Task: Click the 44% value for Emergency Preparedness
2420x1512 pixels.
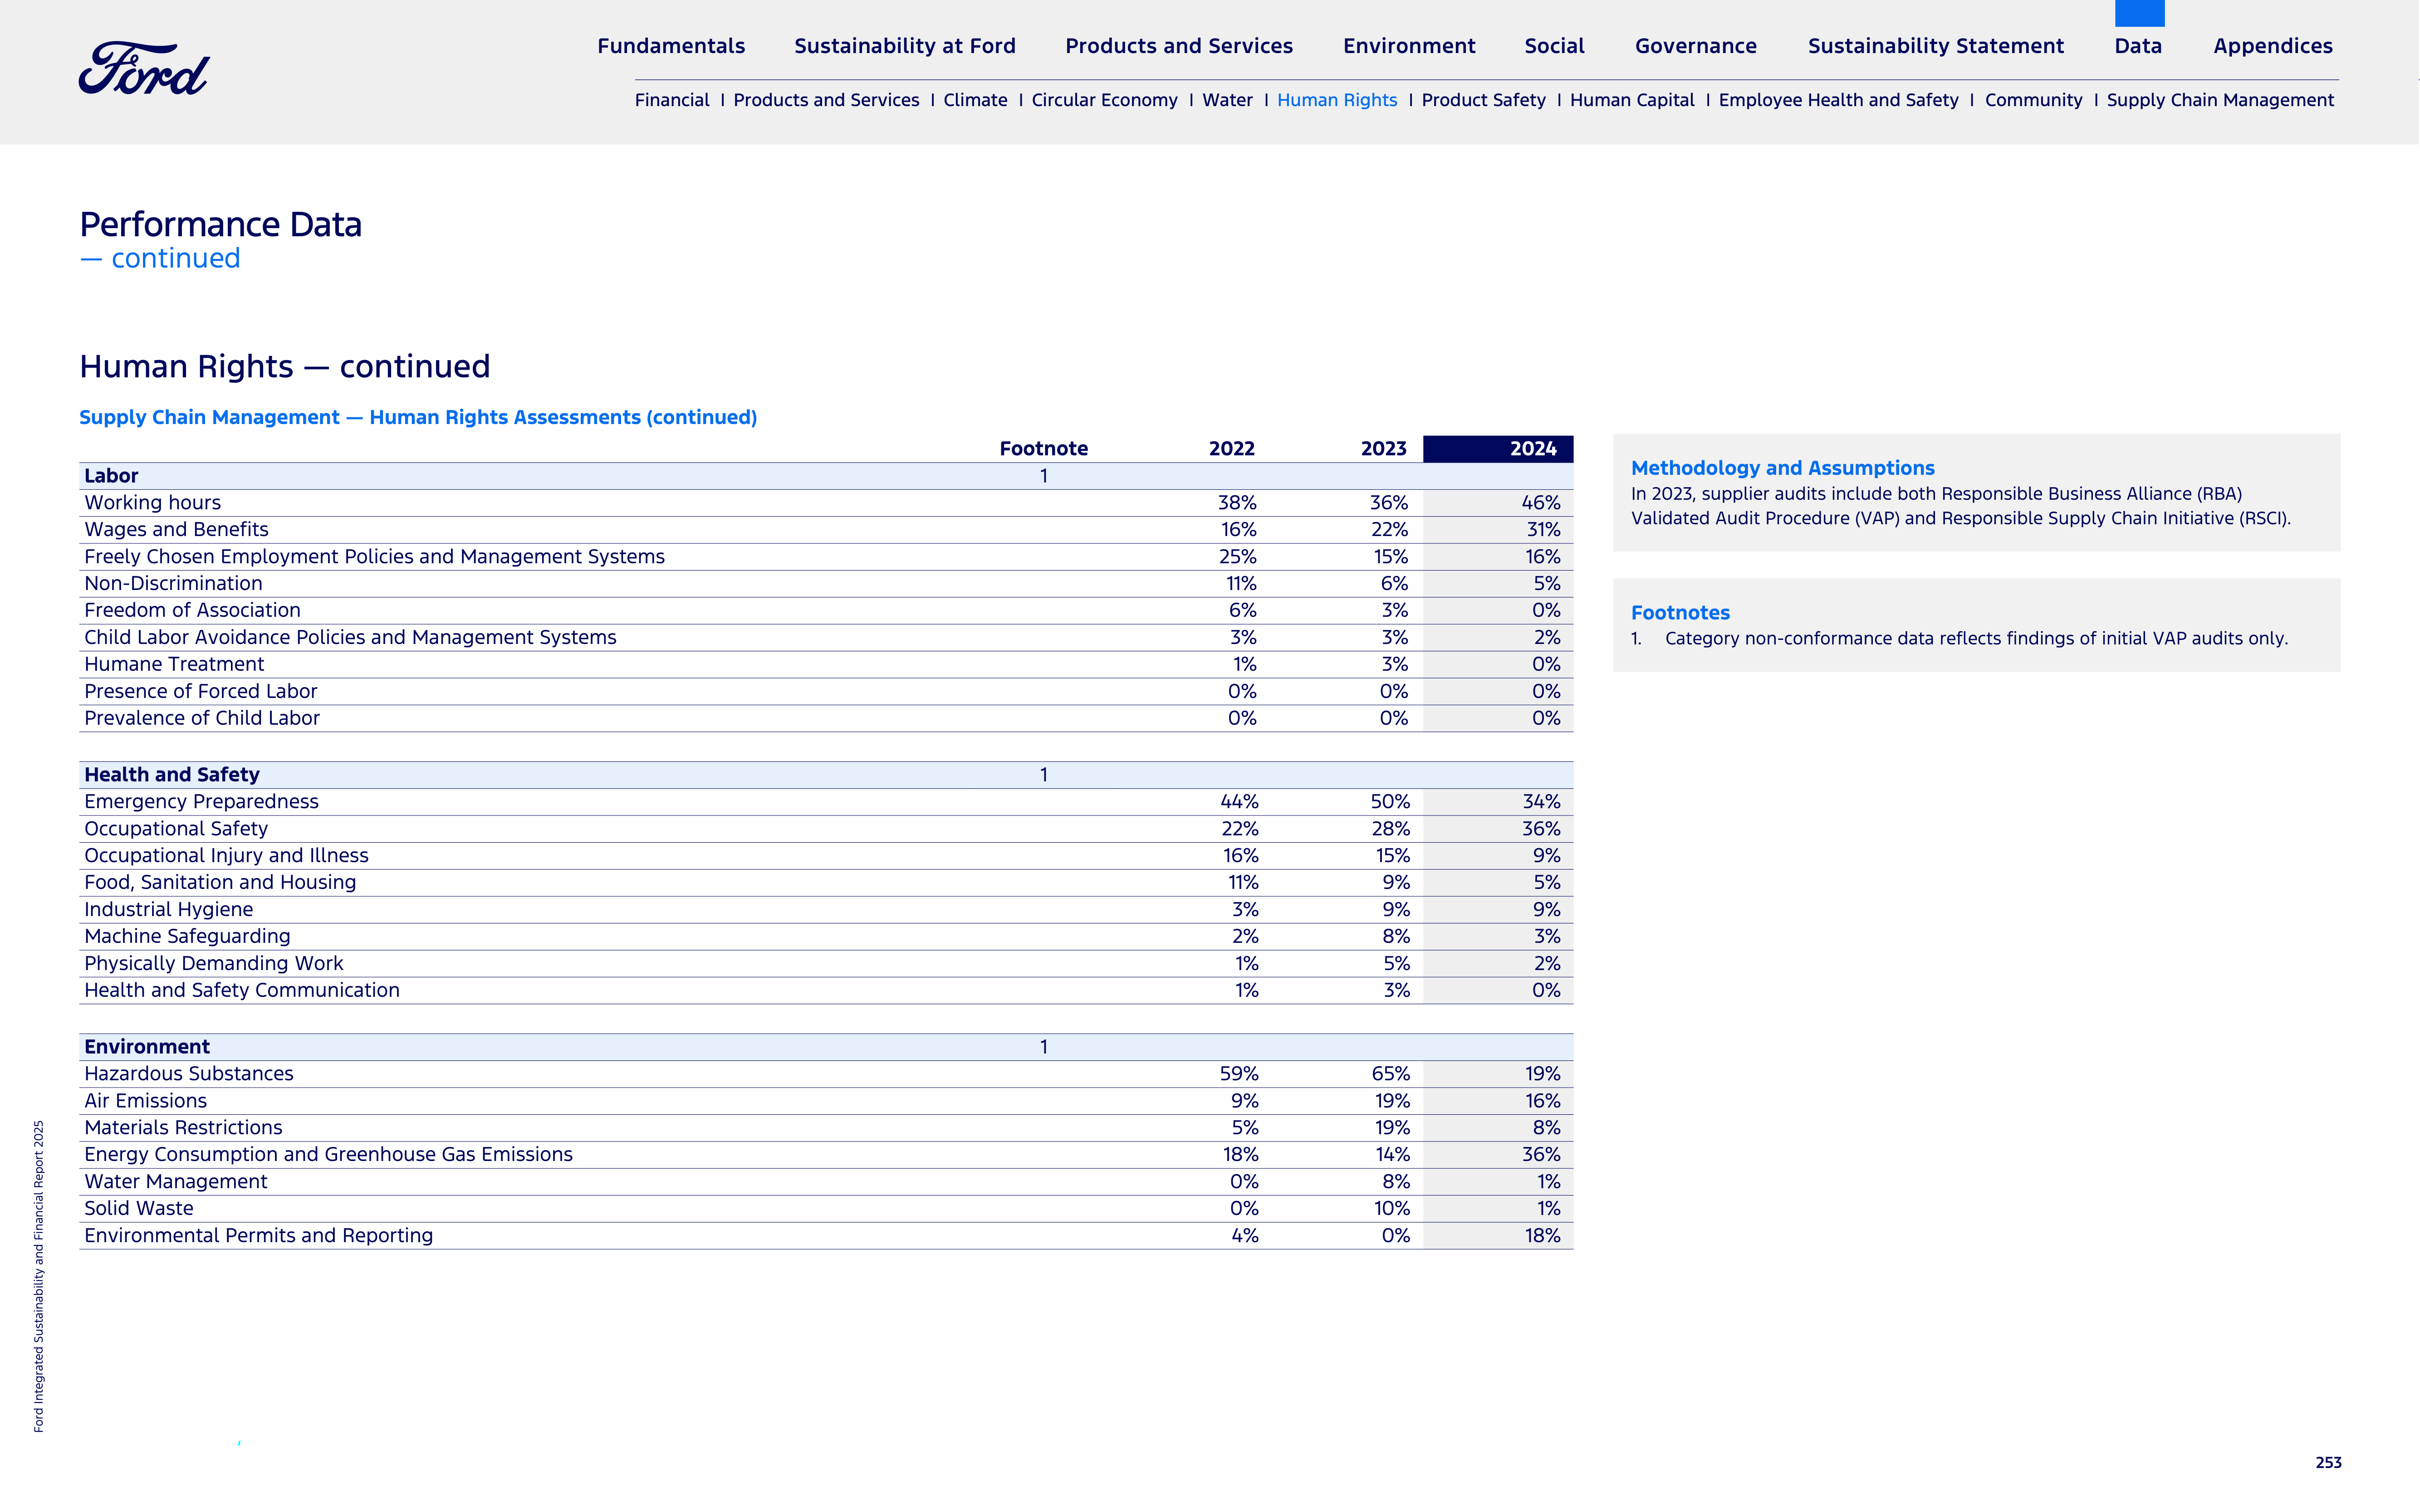Action: click(1239, 802)
